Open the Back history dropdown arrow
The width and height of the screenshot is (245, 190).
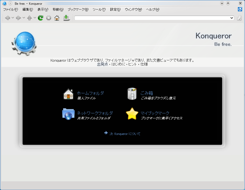click(x=13, y=18)
